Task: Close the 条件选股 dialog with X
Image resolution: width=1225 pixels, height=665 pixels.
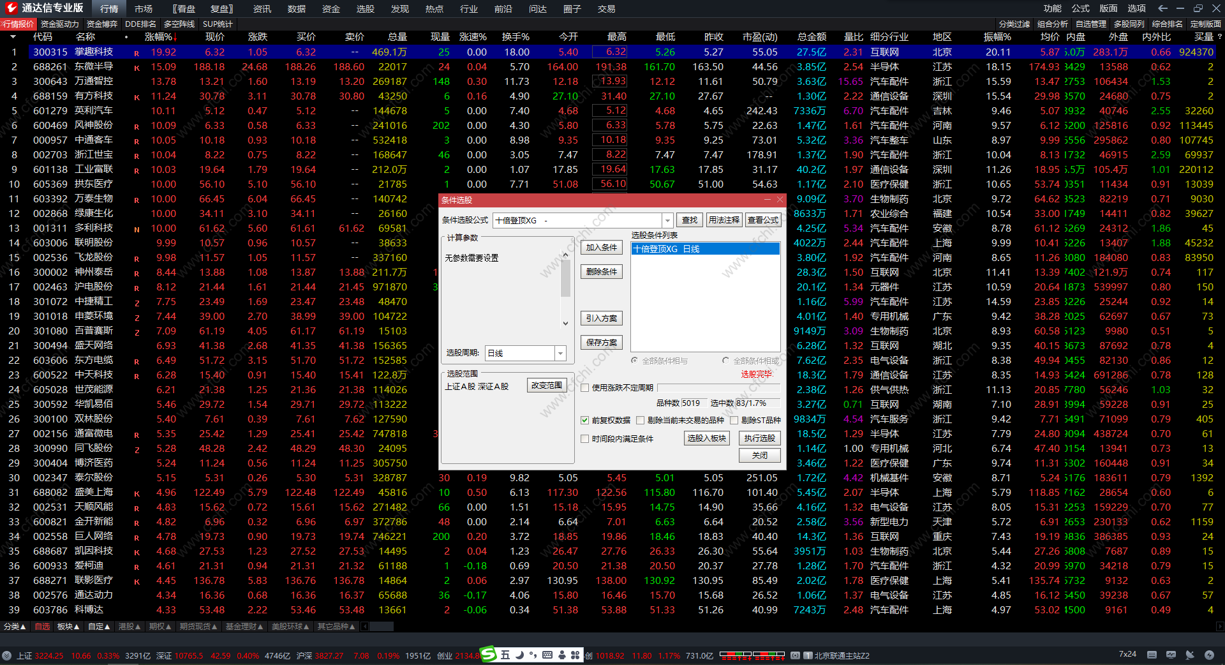Action: pos(780,200)
